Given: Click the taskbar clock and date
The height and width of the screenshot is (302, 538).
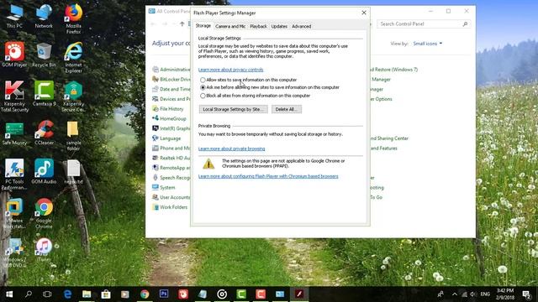Looking at the screenshot, I should (505, 294).
